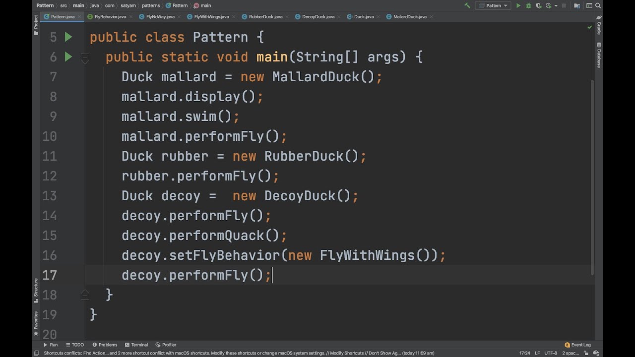Collapse main method using fold marker on line 6
Image resolution: width=635 pixels, height=357 pixels.
85,58
